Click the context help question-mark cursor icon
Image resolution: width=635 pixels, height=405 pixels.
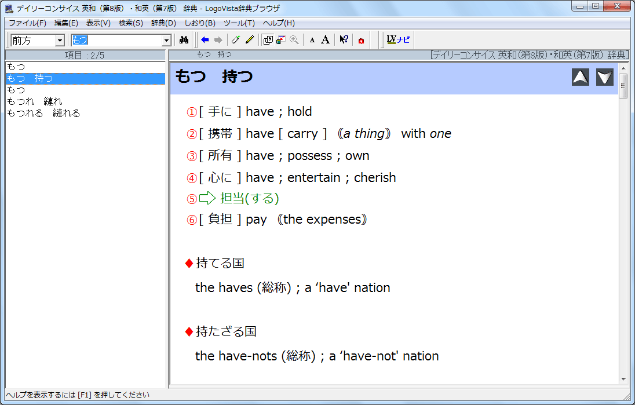coord(344,40)
